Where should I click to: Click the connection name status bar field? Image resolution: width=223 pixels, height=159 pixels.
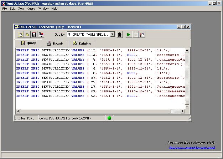coord(72,118)
